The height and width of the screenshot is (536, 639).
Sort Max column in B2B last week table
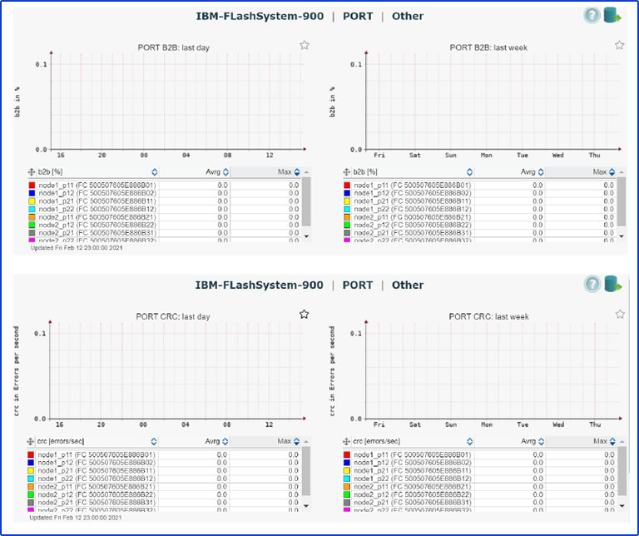(612, 172)
